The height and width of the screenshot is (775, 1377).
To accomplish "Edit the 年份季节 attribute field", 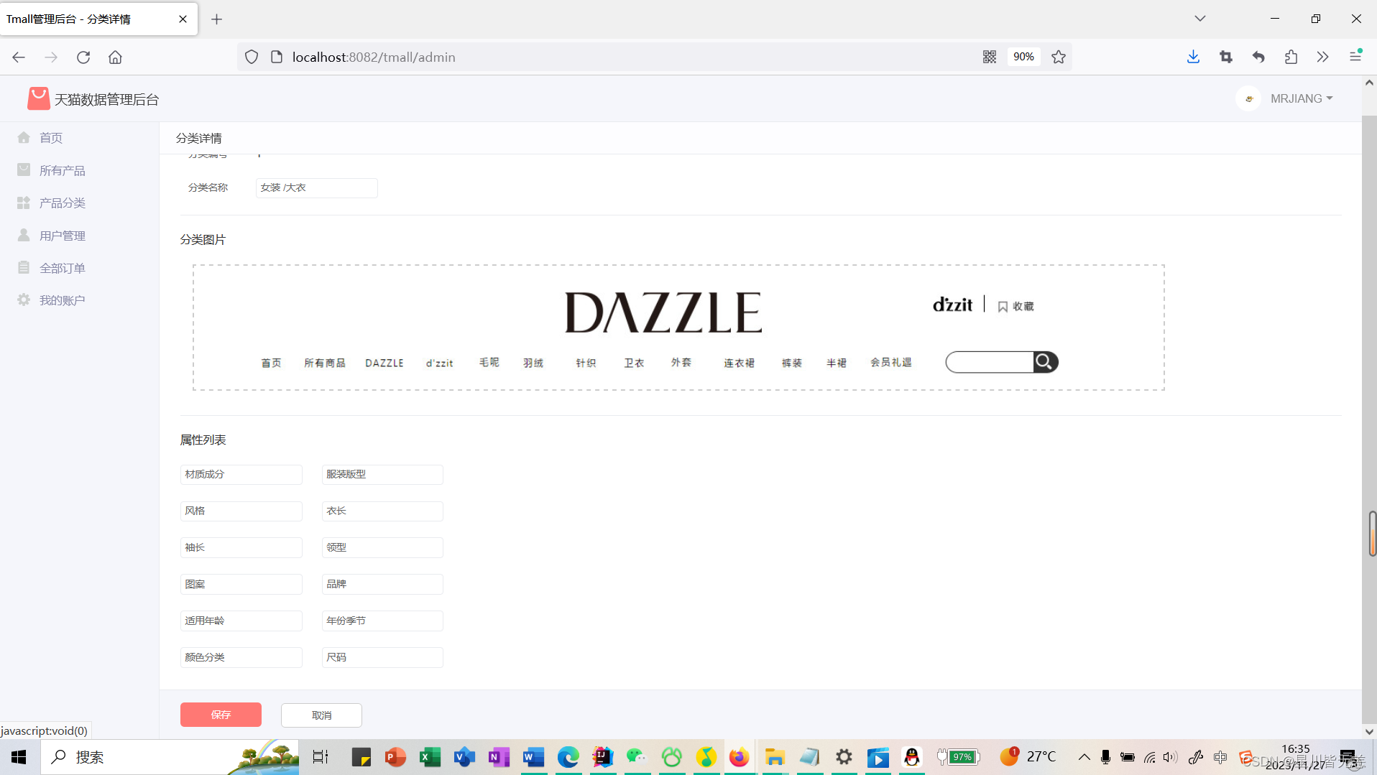I will pyautogui.click(x=382, y=621).
